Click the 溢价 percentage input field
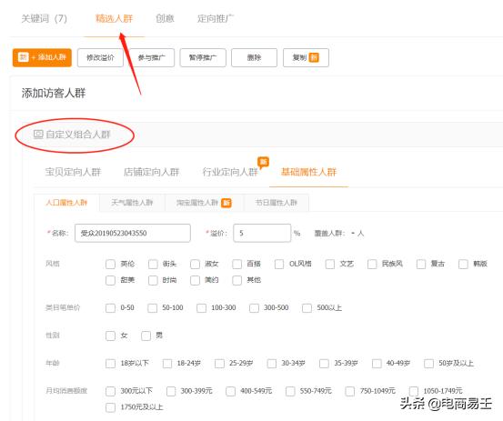Viewport: 503px width, 421px height. (262, 233)
